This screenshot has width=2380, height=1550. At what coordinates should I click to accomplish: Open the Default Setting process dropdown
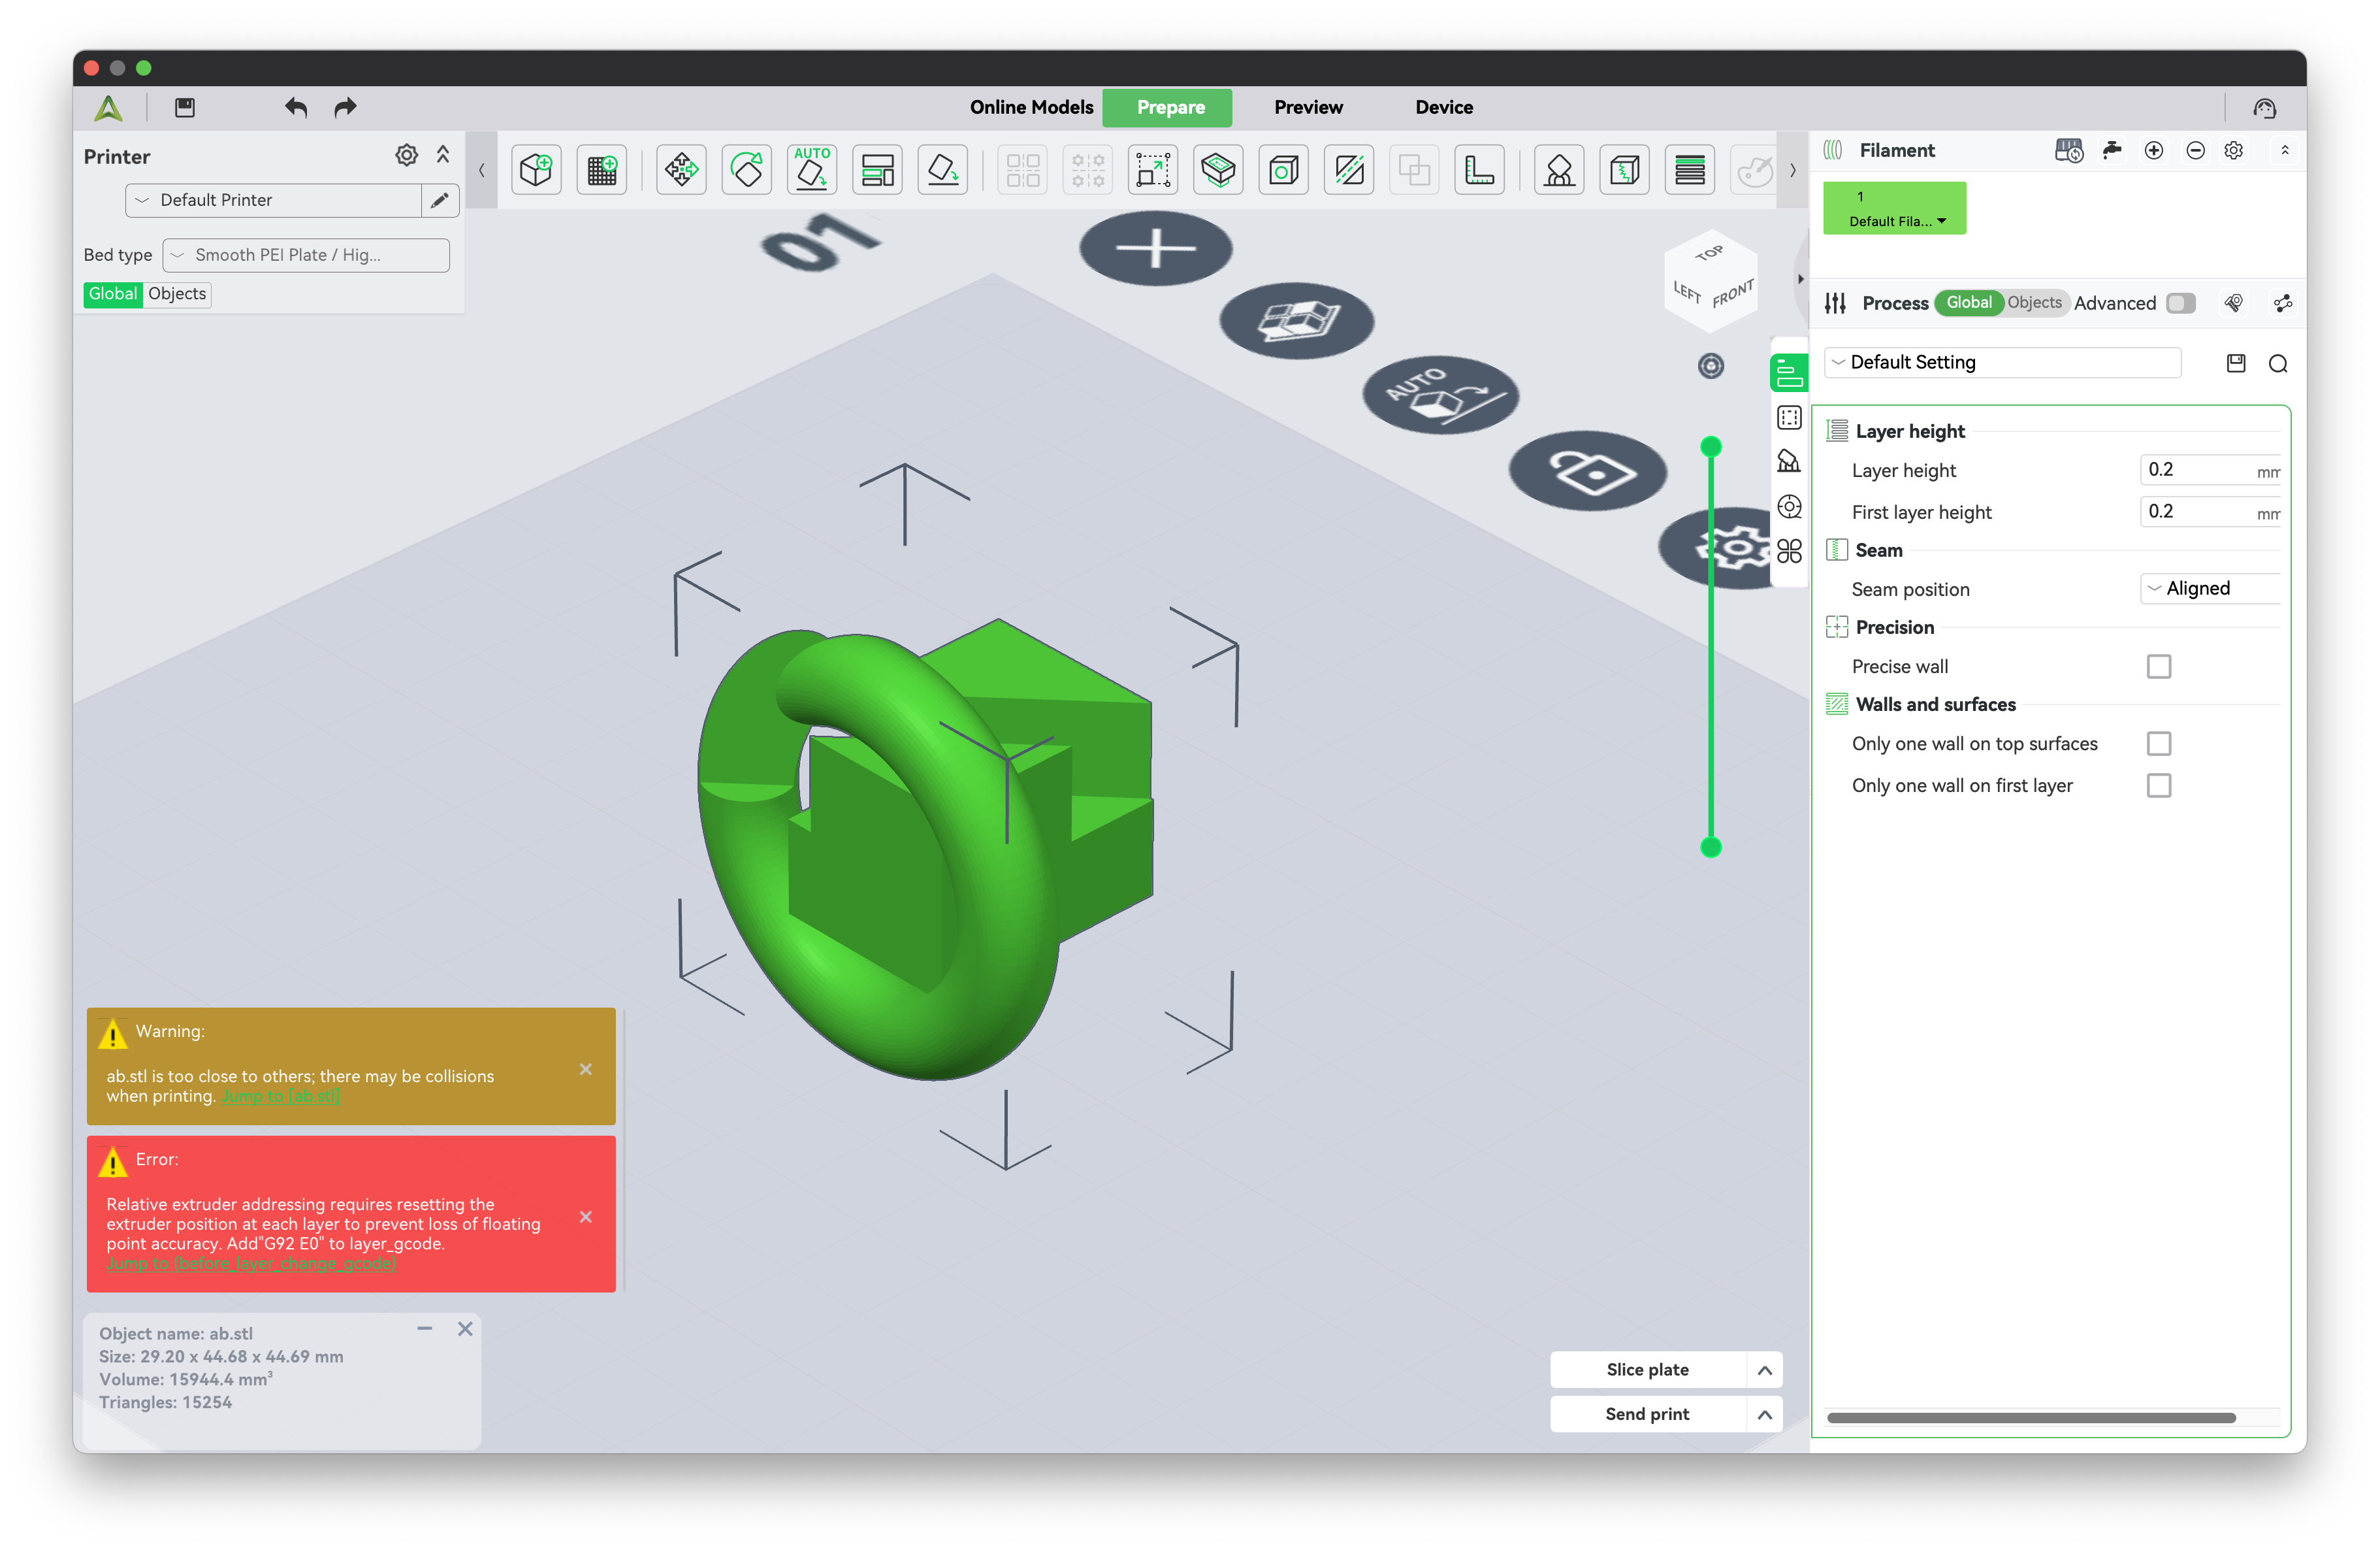point(2002,362)
